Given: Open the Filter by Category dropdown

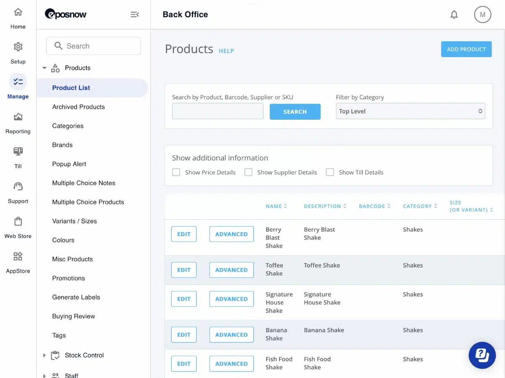Looking at the screenshot, I should (x=410, y=111).
